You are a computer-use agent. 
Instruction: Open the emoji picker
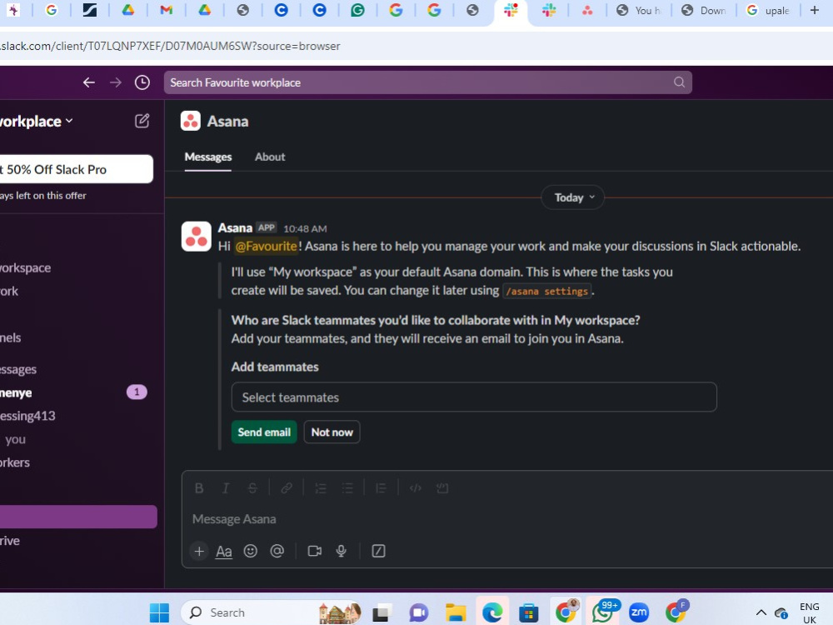tap(250, 551)
